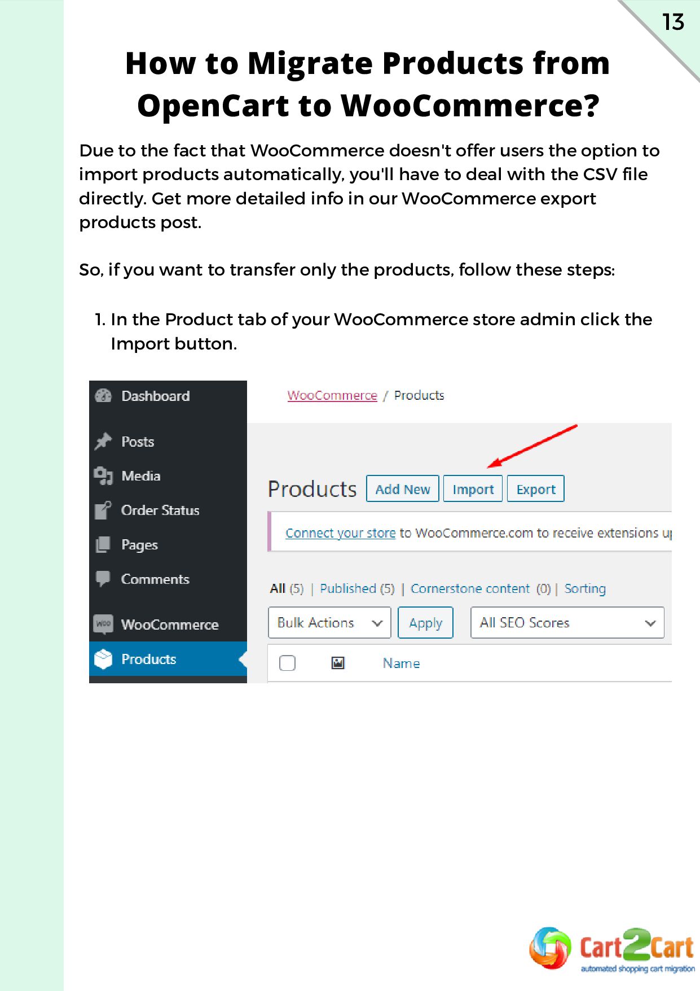Click the Comments speech bubble icon
The image size is (700, 991).
click(103, 579)
